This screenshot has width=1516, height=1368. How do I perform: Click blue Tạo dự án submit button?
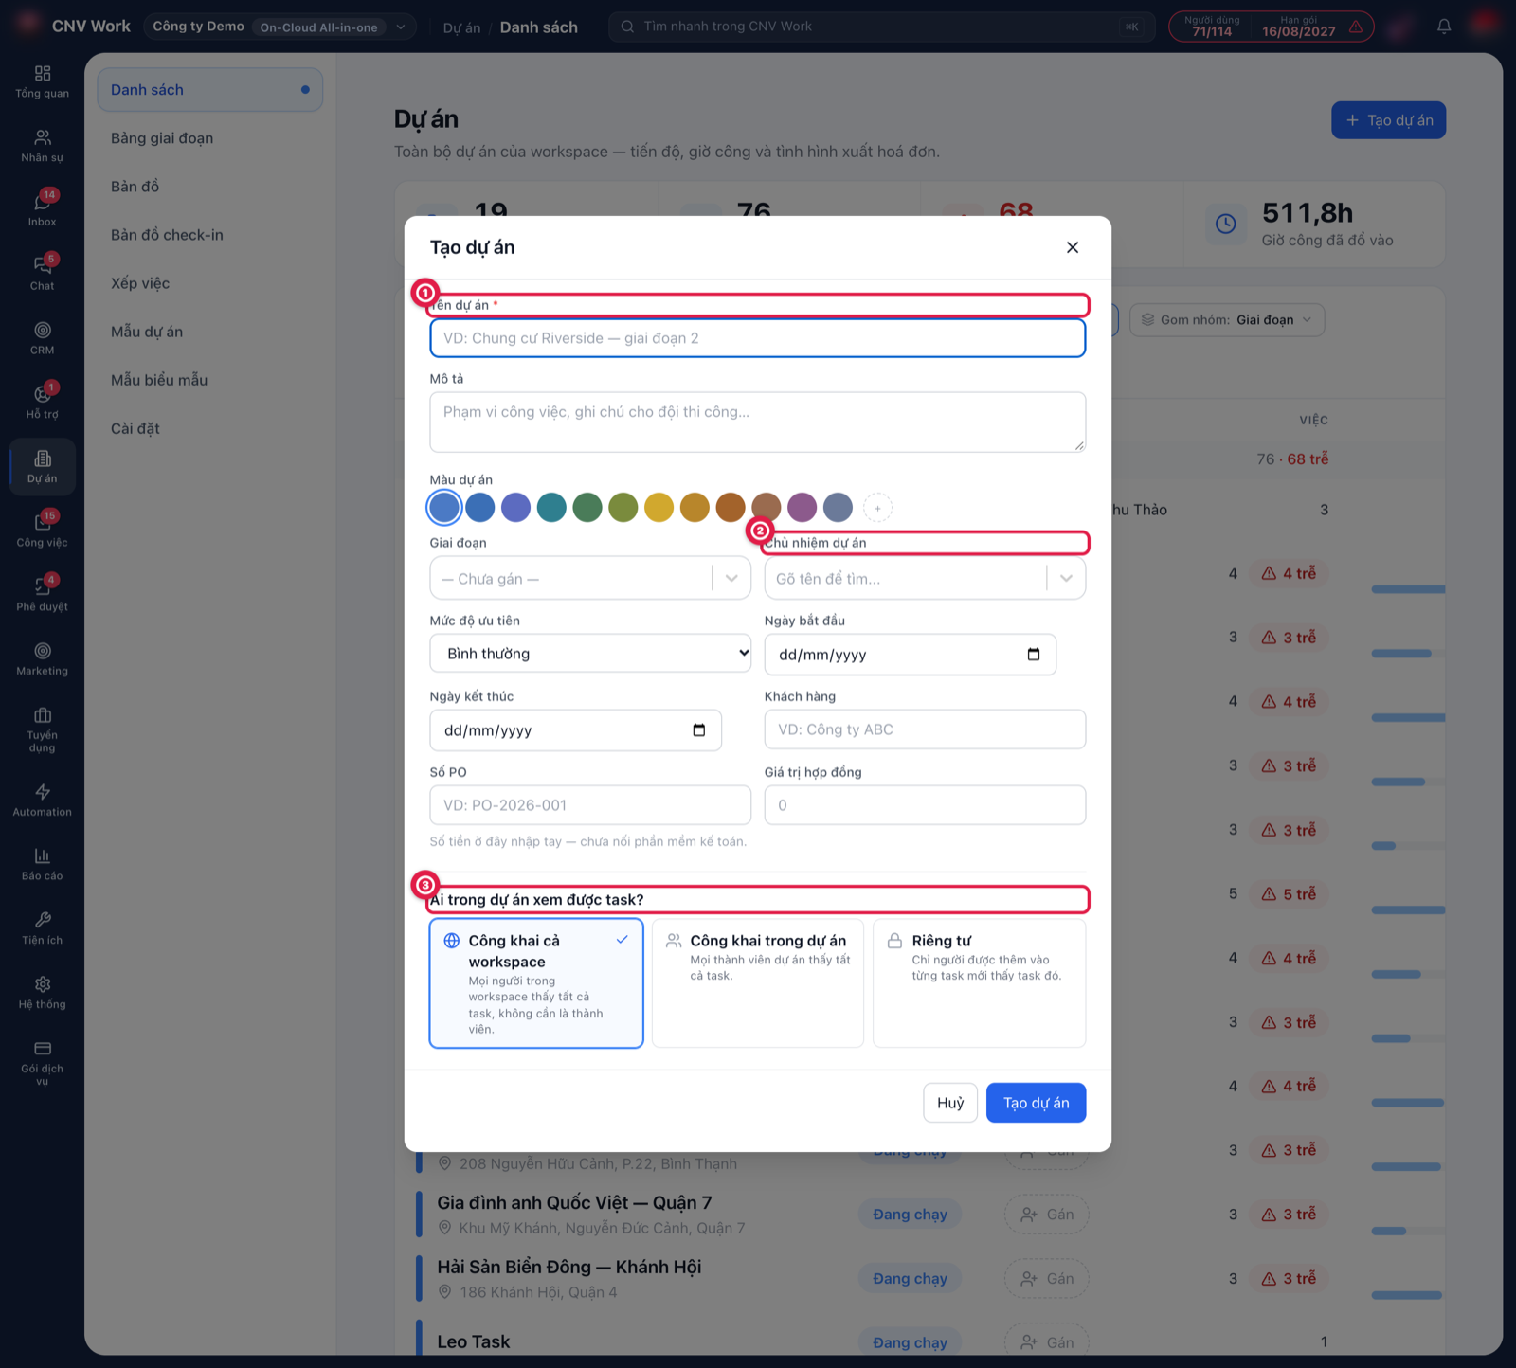point(1036,1103)
